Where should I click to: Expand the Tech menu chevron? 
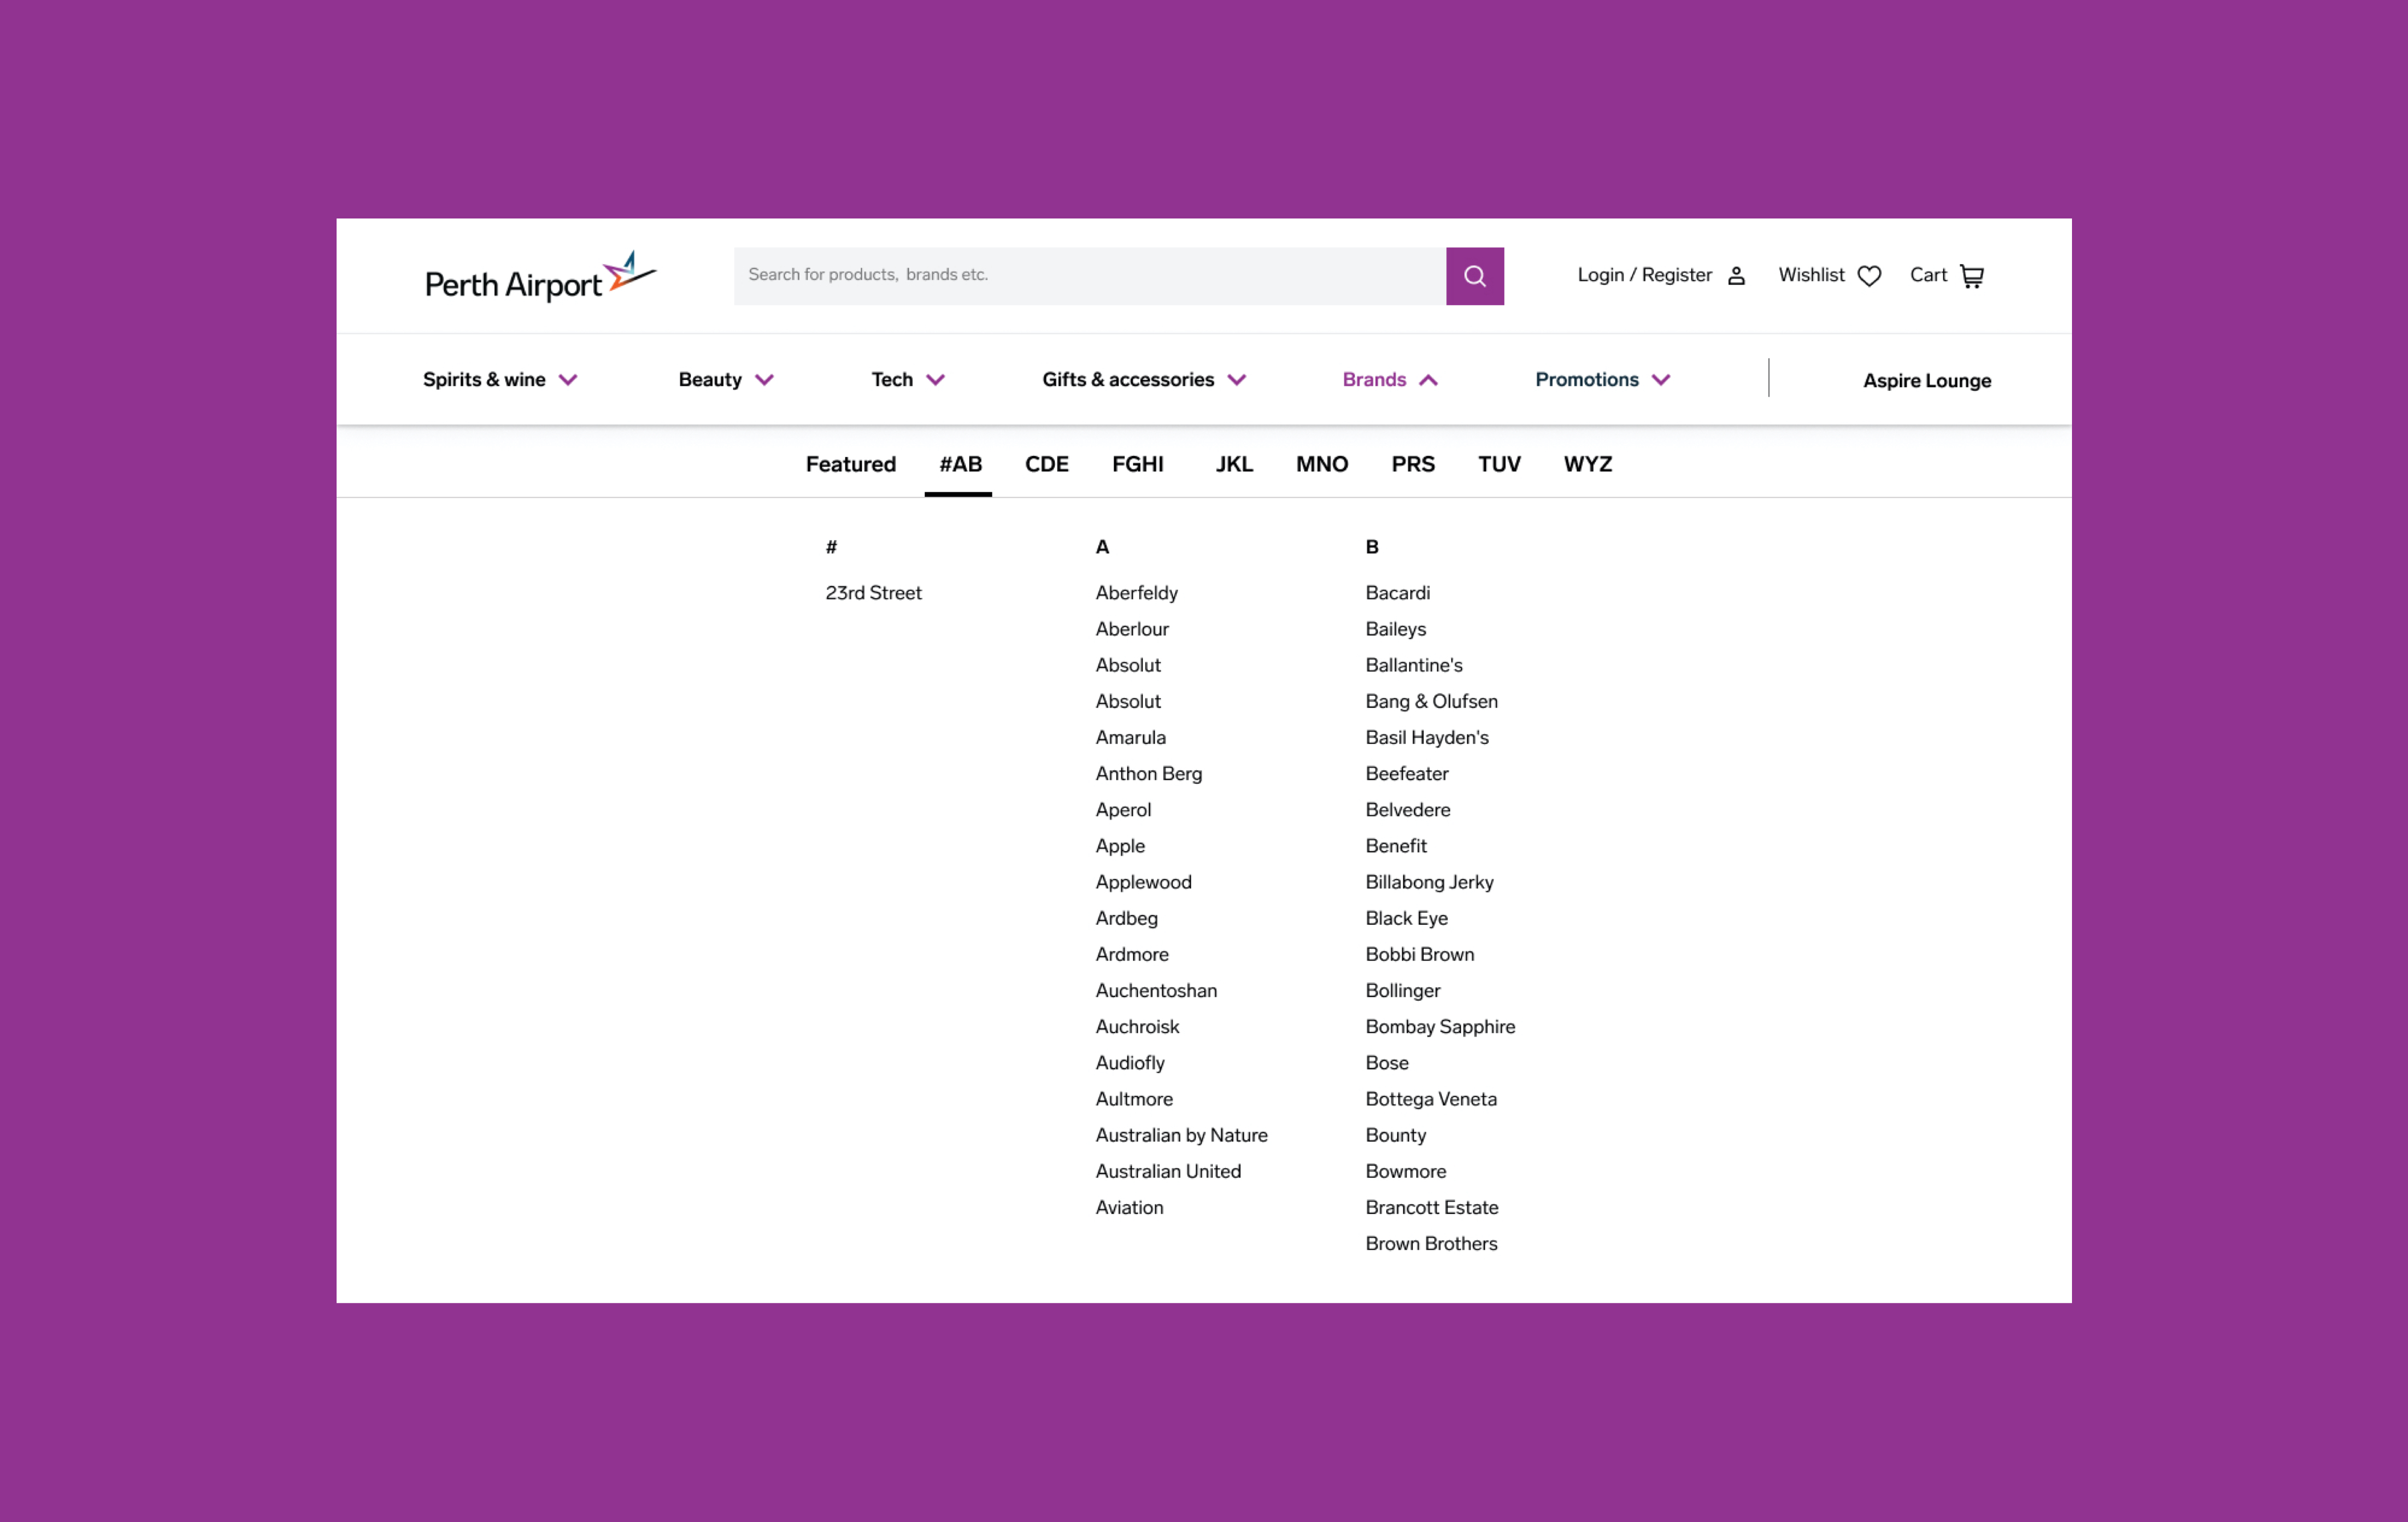point(935,380)
